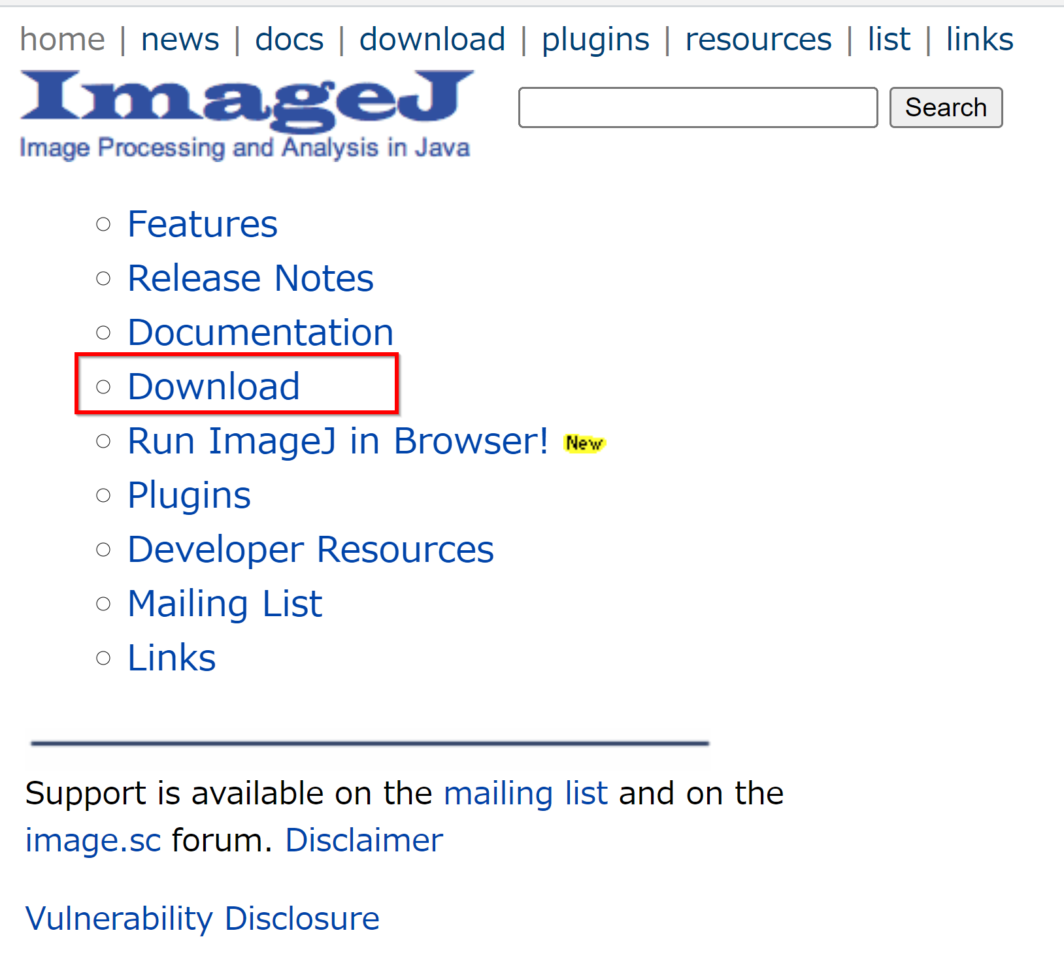Click the Download link in the bulleted list
Image resolution: width=1064 pixels, height=954 pixels.
[x=214, y=386]
